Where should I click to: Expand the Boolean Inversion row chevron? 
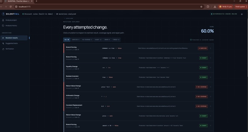coord(210,77)
